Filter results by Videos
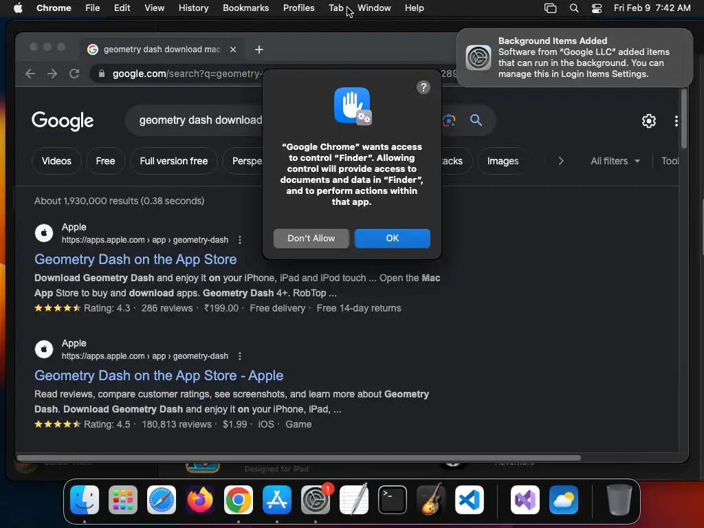 click(56, 161)
